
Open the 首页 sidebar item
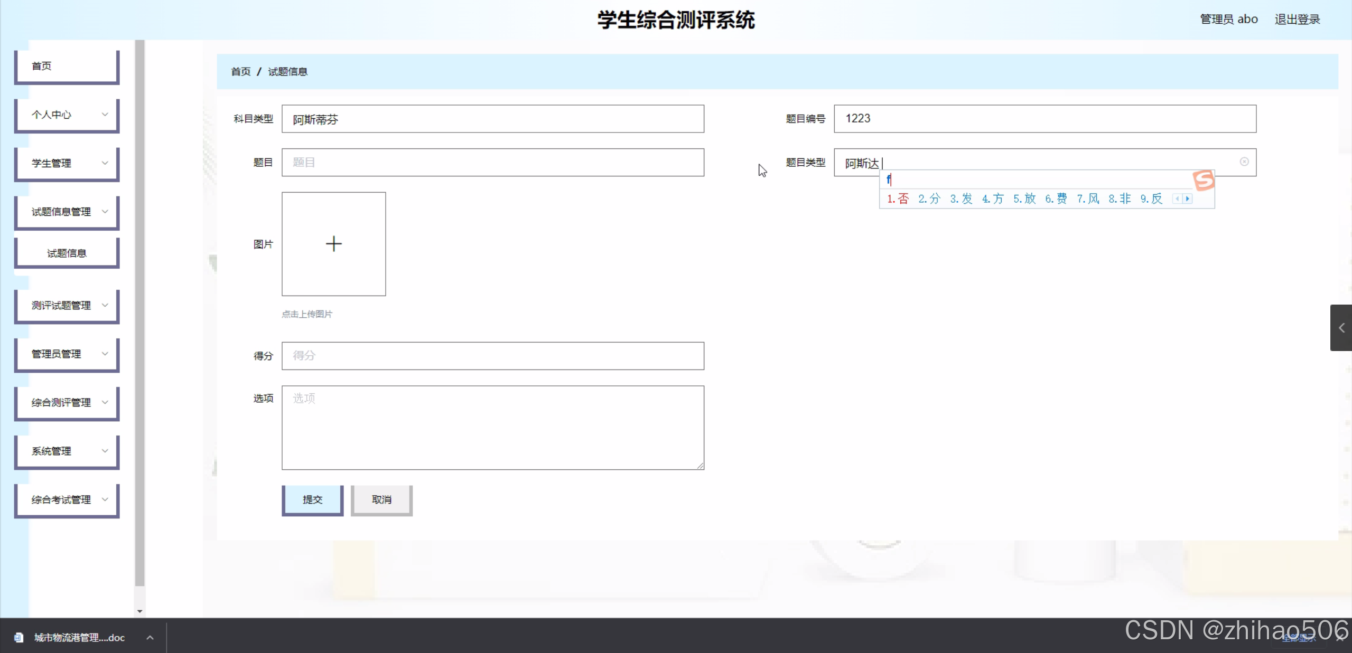click(67, 66)
